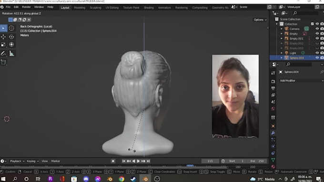
Task: Open the Render properties tab
Action: tap(273, 81)
